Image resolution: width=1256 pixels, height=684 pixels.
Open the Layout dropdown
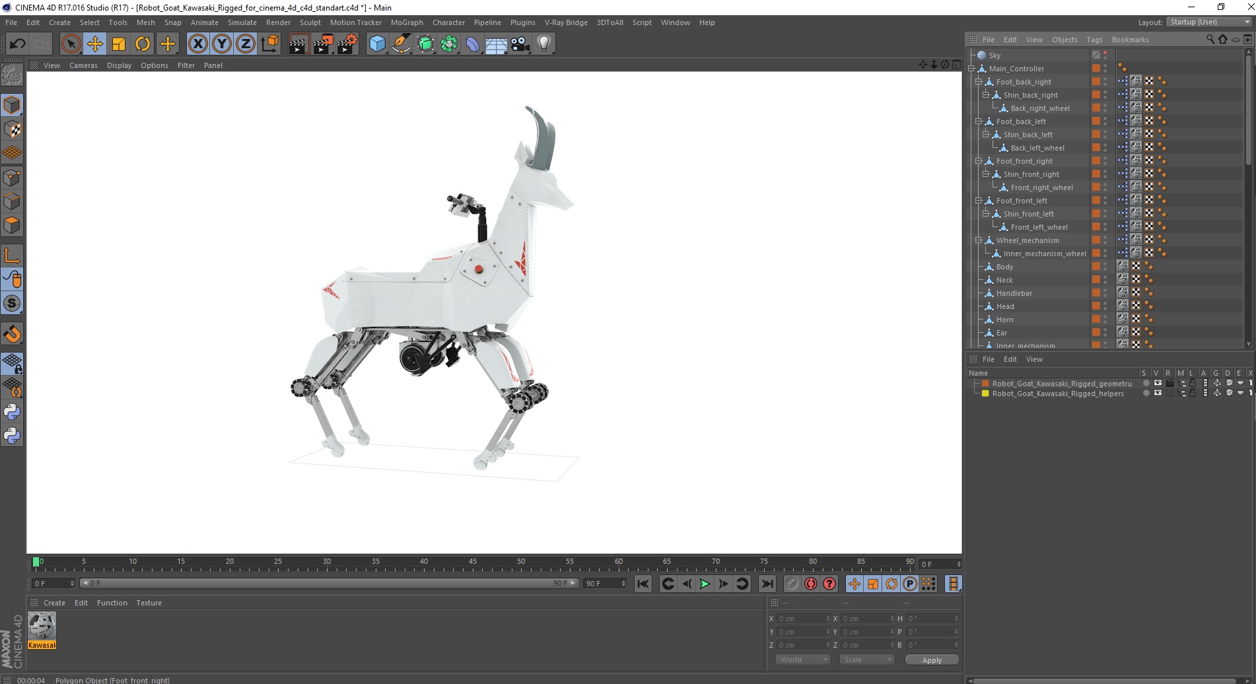click(x=1209, y=22)
